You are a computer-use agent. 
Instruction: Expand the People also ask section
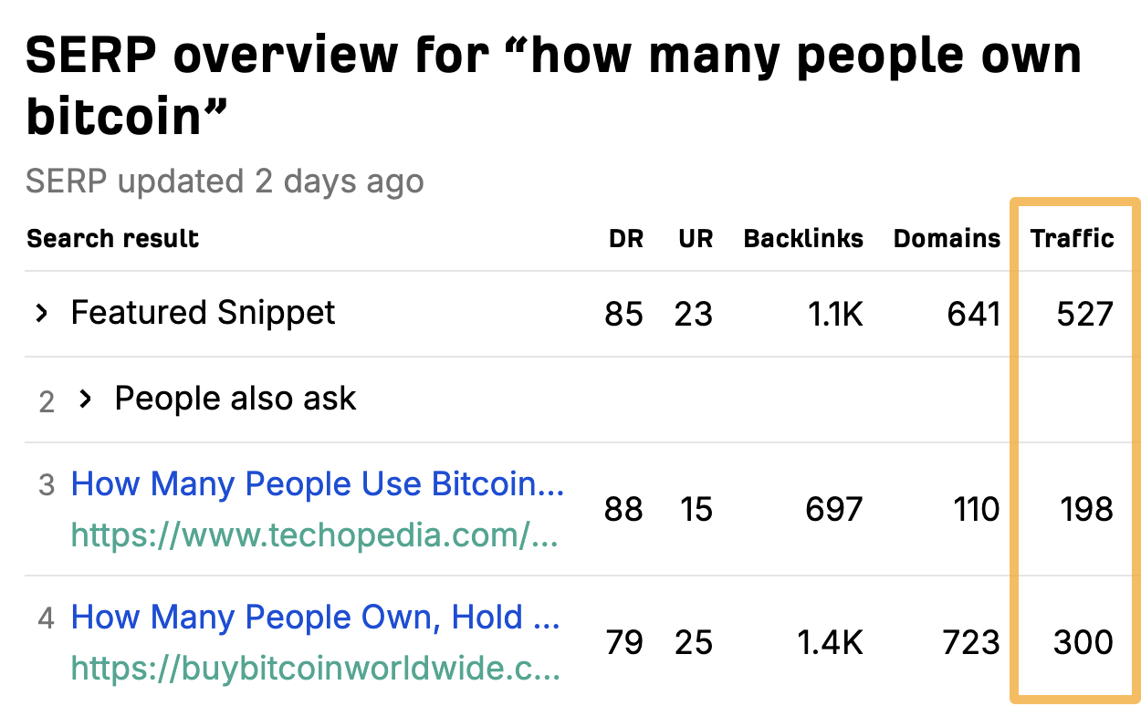click(x=86, y=399)
